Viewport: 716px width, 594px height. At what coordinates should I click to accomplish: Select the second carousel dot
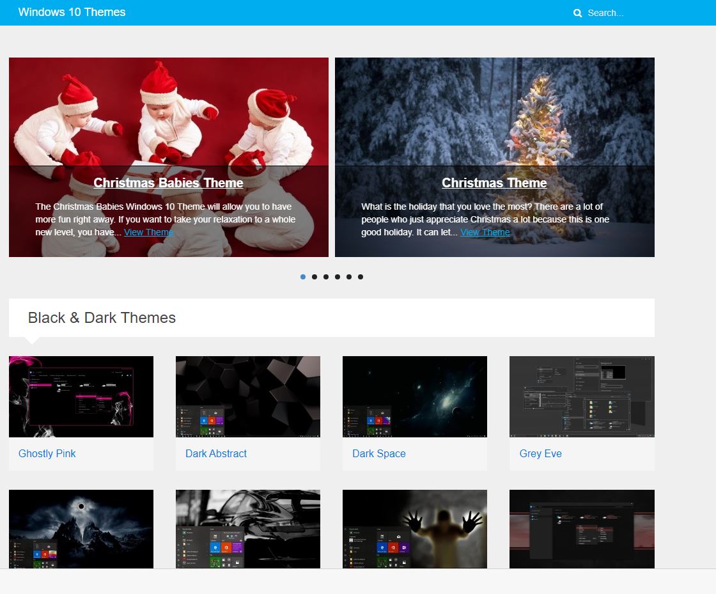coord(314,277)
